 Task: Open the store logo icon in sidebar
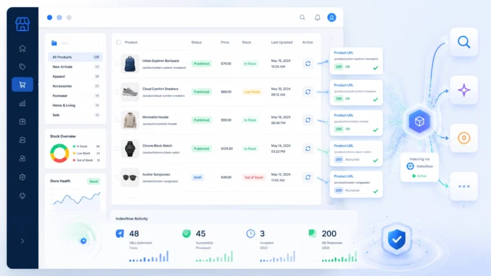pyautogui.click(x=22, y=24)
